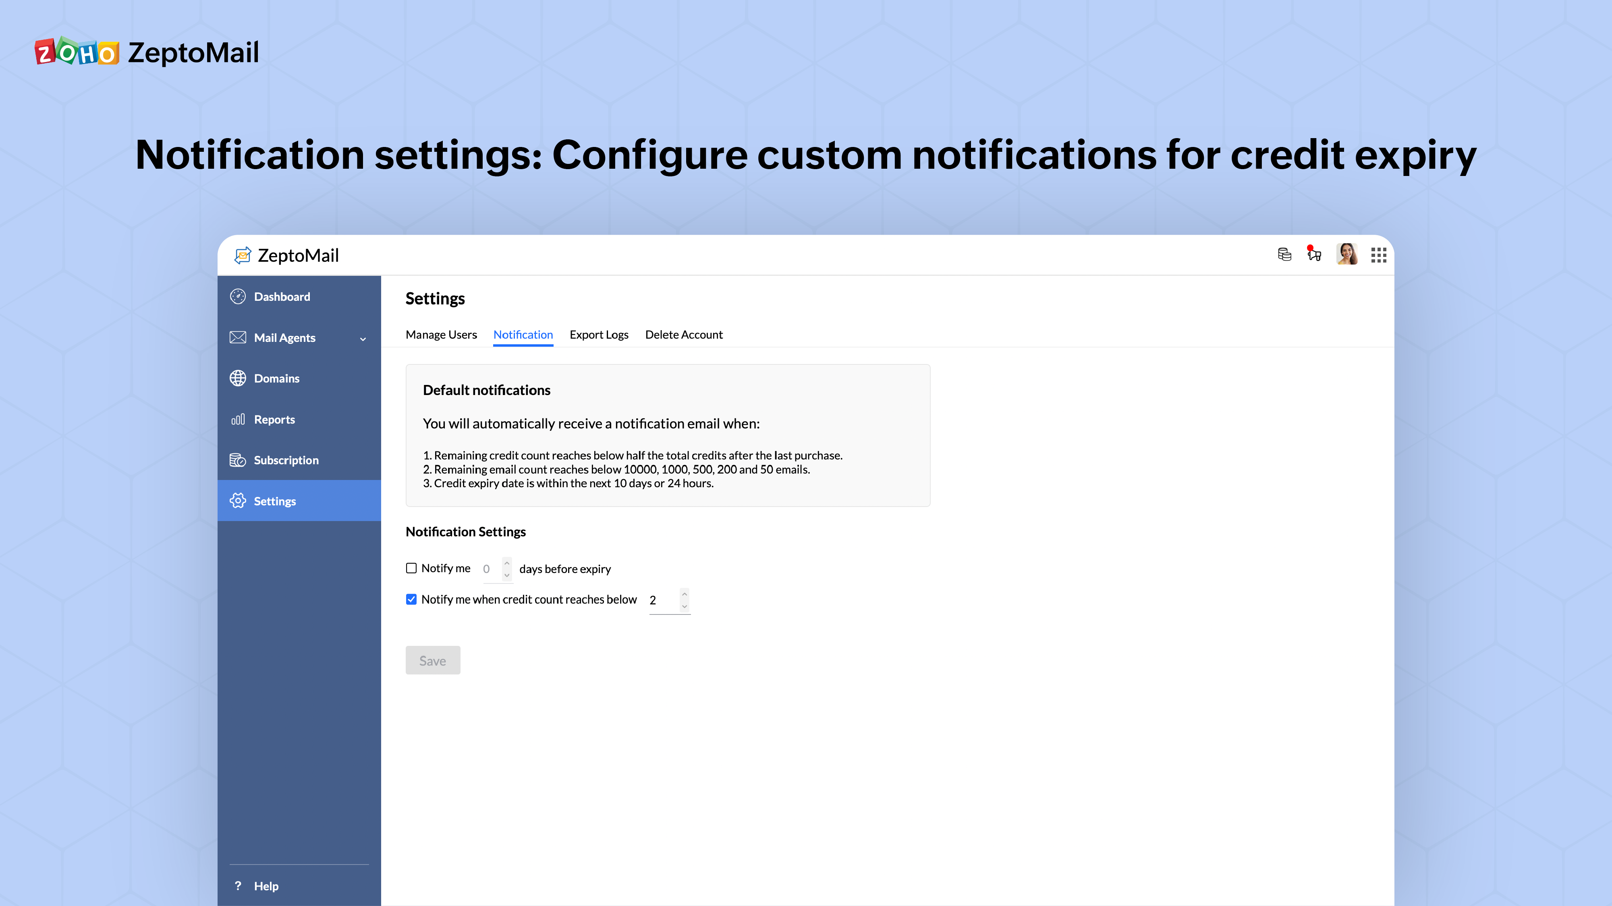
Task: Click the Settings gear icon in sidebar
Action: [238, 501]
